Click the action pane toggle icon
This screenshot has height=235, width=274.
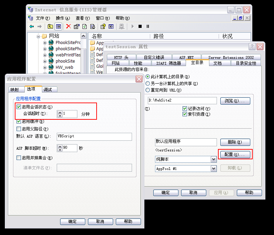[111, 26]
